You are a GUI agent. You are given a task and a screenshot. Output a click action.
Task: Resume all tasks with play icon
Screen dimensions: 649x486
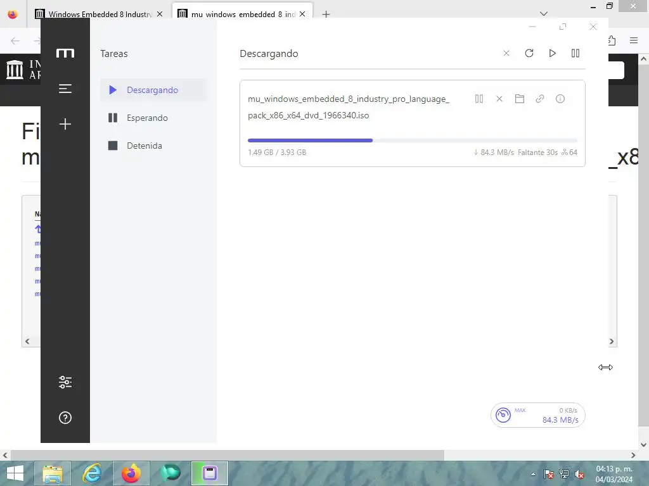552,53
